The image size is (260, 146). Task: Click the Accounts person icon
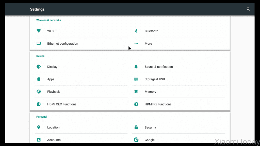39,140
